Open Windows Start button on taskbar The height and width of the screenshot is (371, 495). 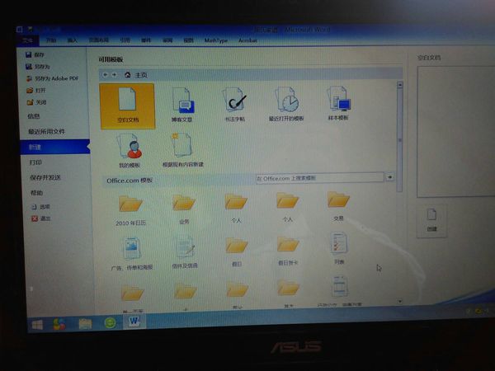click(37, 325)
